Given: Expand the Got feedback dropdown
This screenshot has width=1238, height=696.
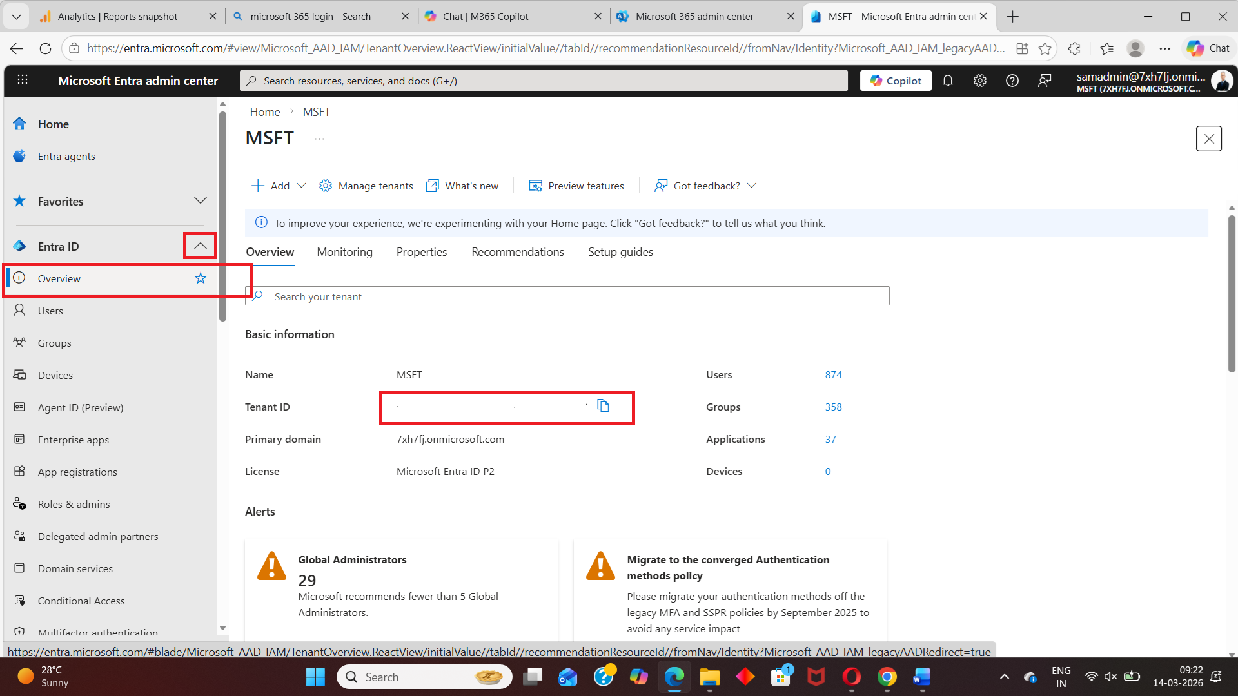Looking at the screenshot, I should coord(707,186).
